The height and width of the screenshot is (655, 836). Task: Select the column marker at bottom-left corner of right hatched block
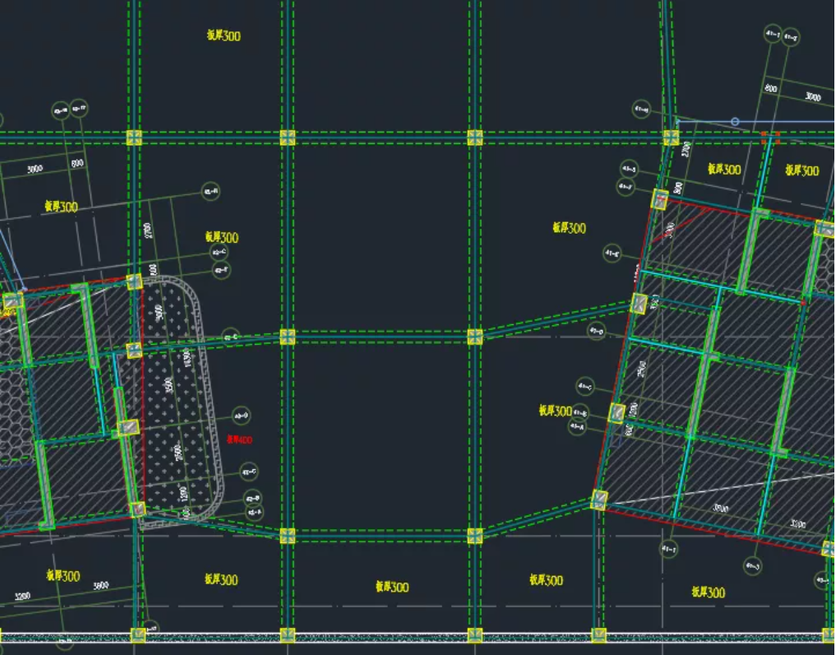pyautogui.click(x=599, y=499)
